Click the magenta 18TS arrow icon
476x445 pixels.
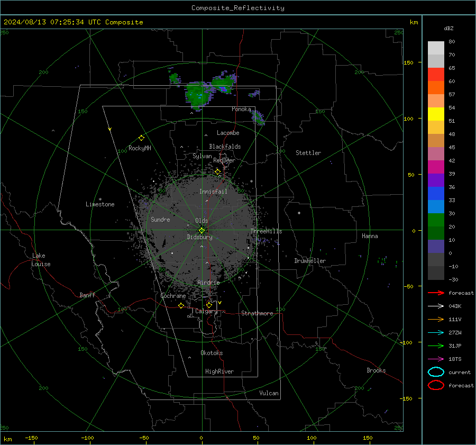436,359
